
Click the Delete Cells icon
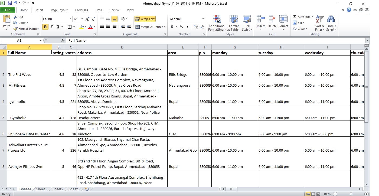[x=272, y=19]
